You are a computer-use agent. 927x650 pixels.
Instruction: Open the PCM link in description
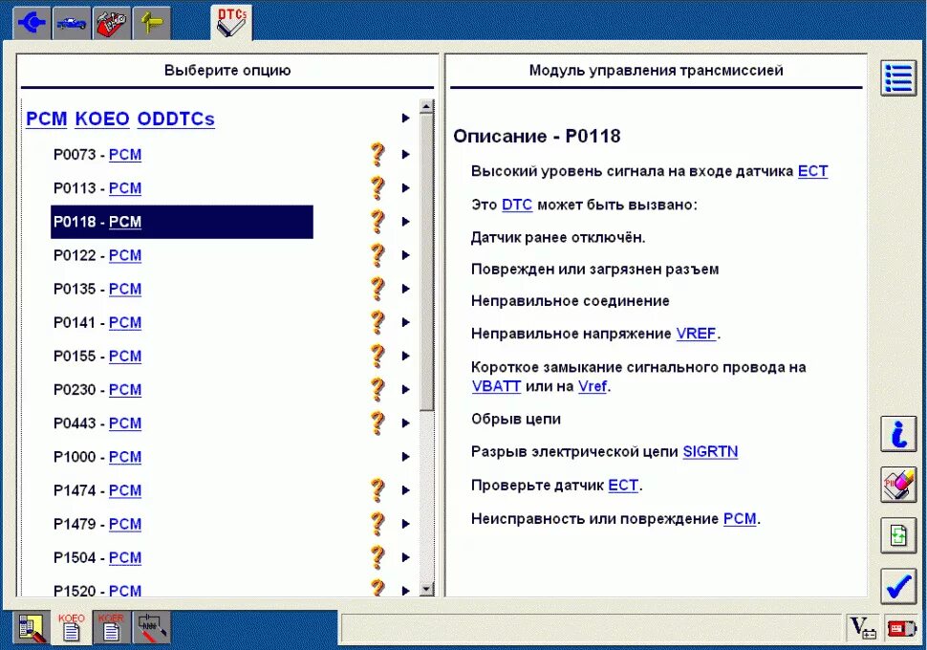pos(740,519)
